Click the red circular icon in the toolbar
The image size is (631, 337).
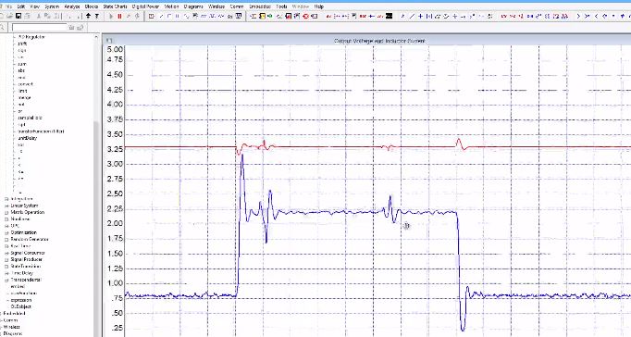305,16
